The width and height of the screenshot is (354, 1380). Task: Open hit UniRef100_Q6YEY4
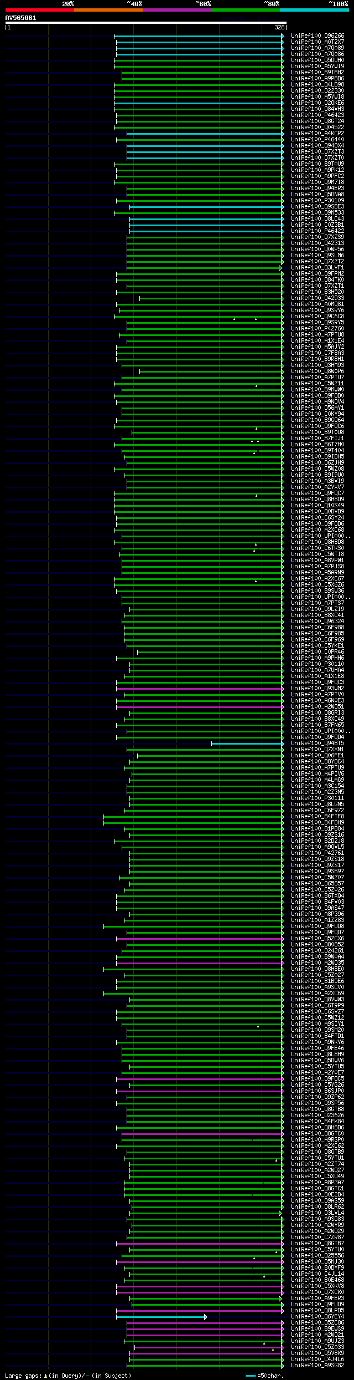coord(317,1317)
